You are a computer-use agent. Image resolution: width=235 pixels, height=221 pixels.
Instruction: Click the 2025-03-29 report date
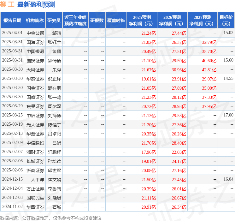coord(12,106)
